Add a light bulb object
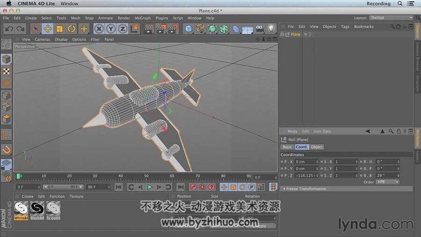Viewport: 421px width, 237px height. 271,29
